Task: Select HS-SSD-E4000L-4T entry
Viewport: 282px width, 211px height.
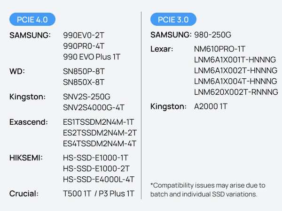Action: pos(99,179)
